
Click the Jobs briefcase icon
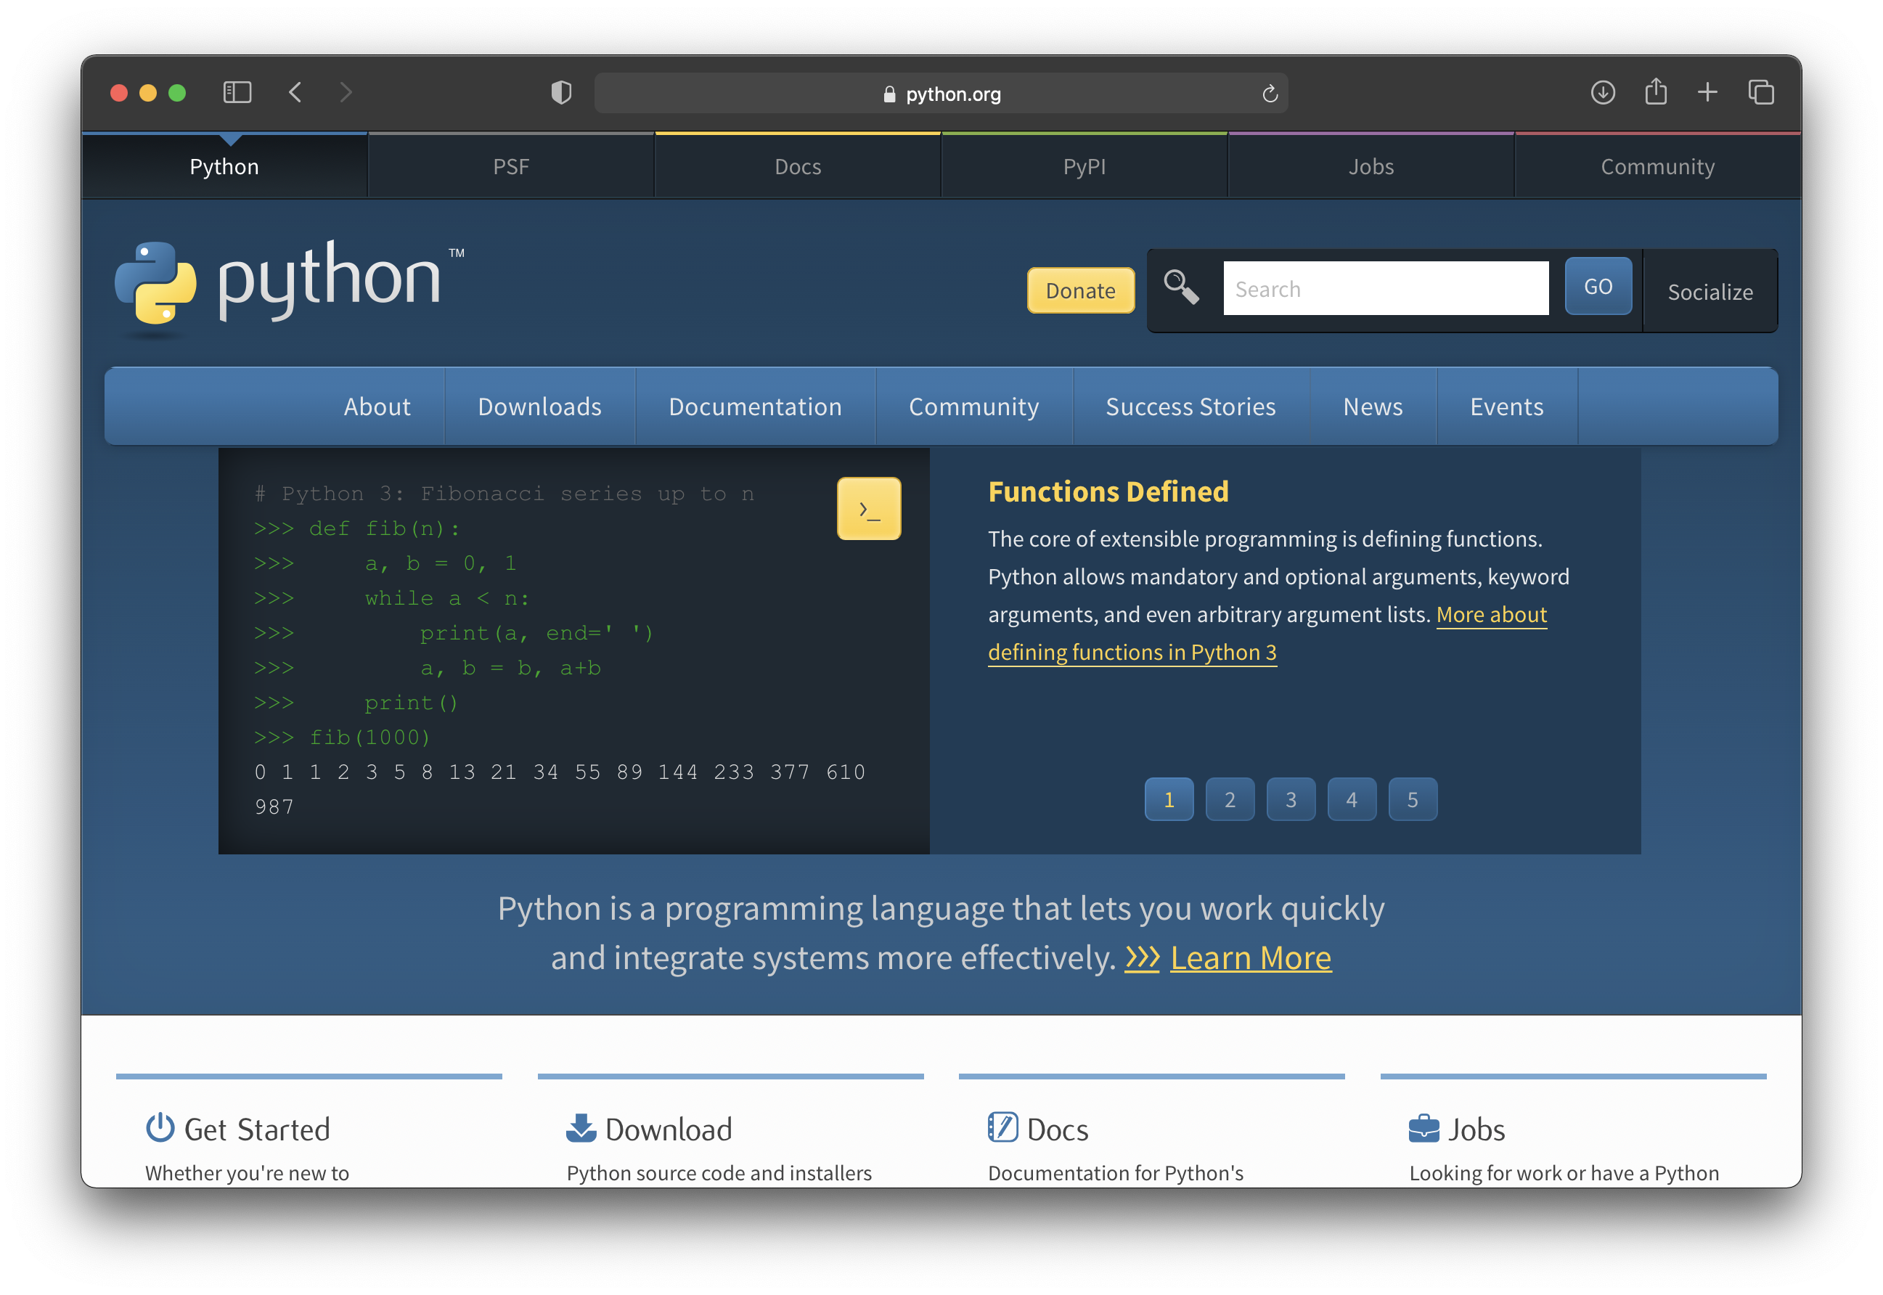point(1424,1129)
